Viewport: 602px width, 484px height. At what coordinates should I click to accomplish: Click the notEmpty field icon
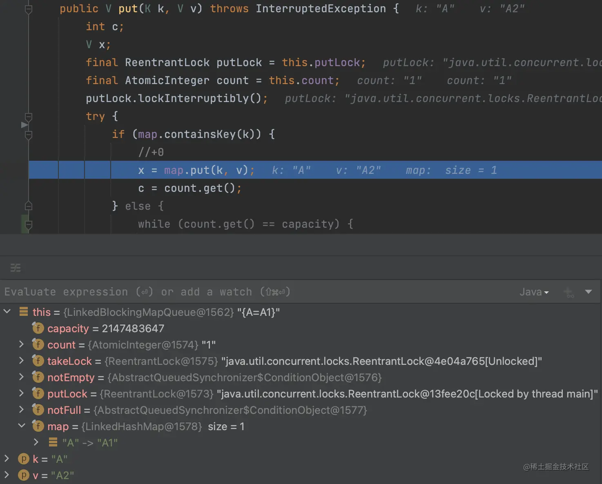[38, 377]
